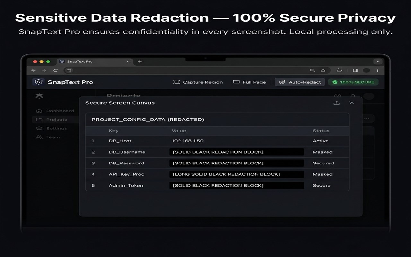Click the DB_Username redaction block
The image size is (411, 257).
click(x=237, y=152)
